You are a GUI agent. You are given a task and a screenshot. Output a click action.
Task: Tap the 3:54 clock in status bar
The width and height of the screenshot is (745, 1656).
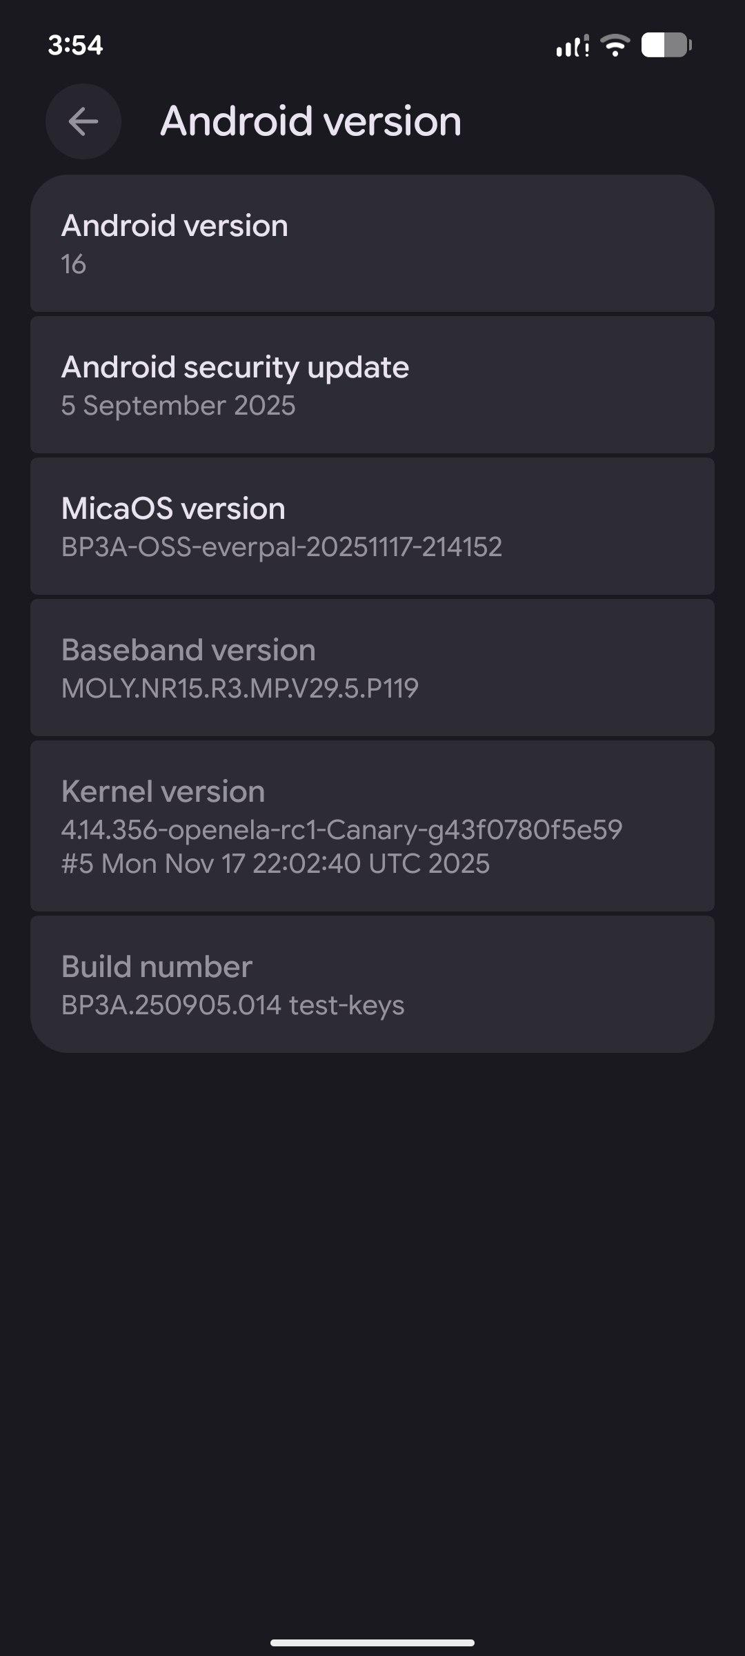75,46
